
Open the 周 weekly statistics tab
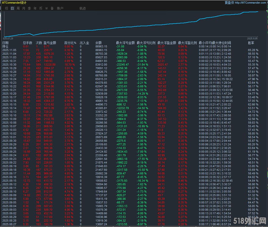18,8
